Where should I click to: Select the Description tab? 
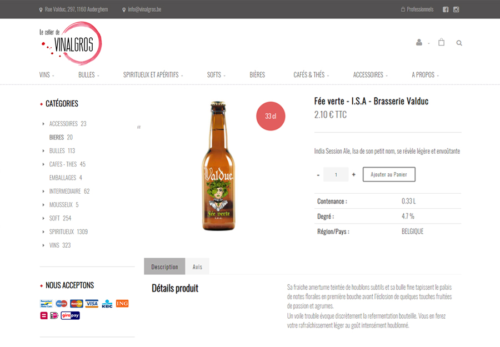(x=164, y=267)
